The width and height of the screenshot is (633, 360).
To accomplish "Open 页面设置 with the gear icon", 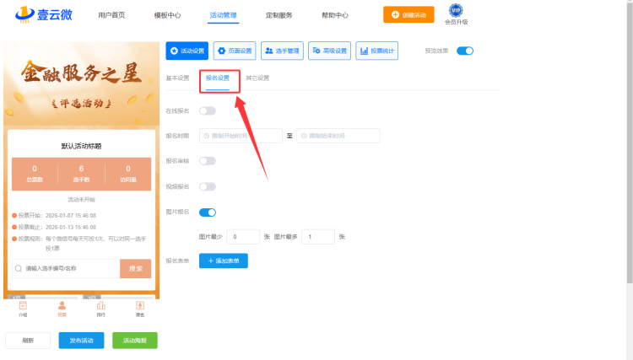I will tap(235, 51).
